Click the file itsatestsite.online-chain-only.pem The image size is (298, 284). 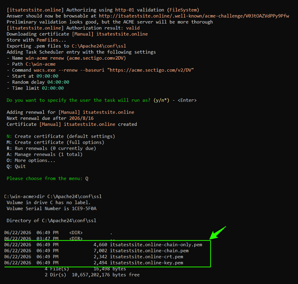point(156,245)
